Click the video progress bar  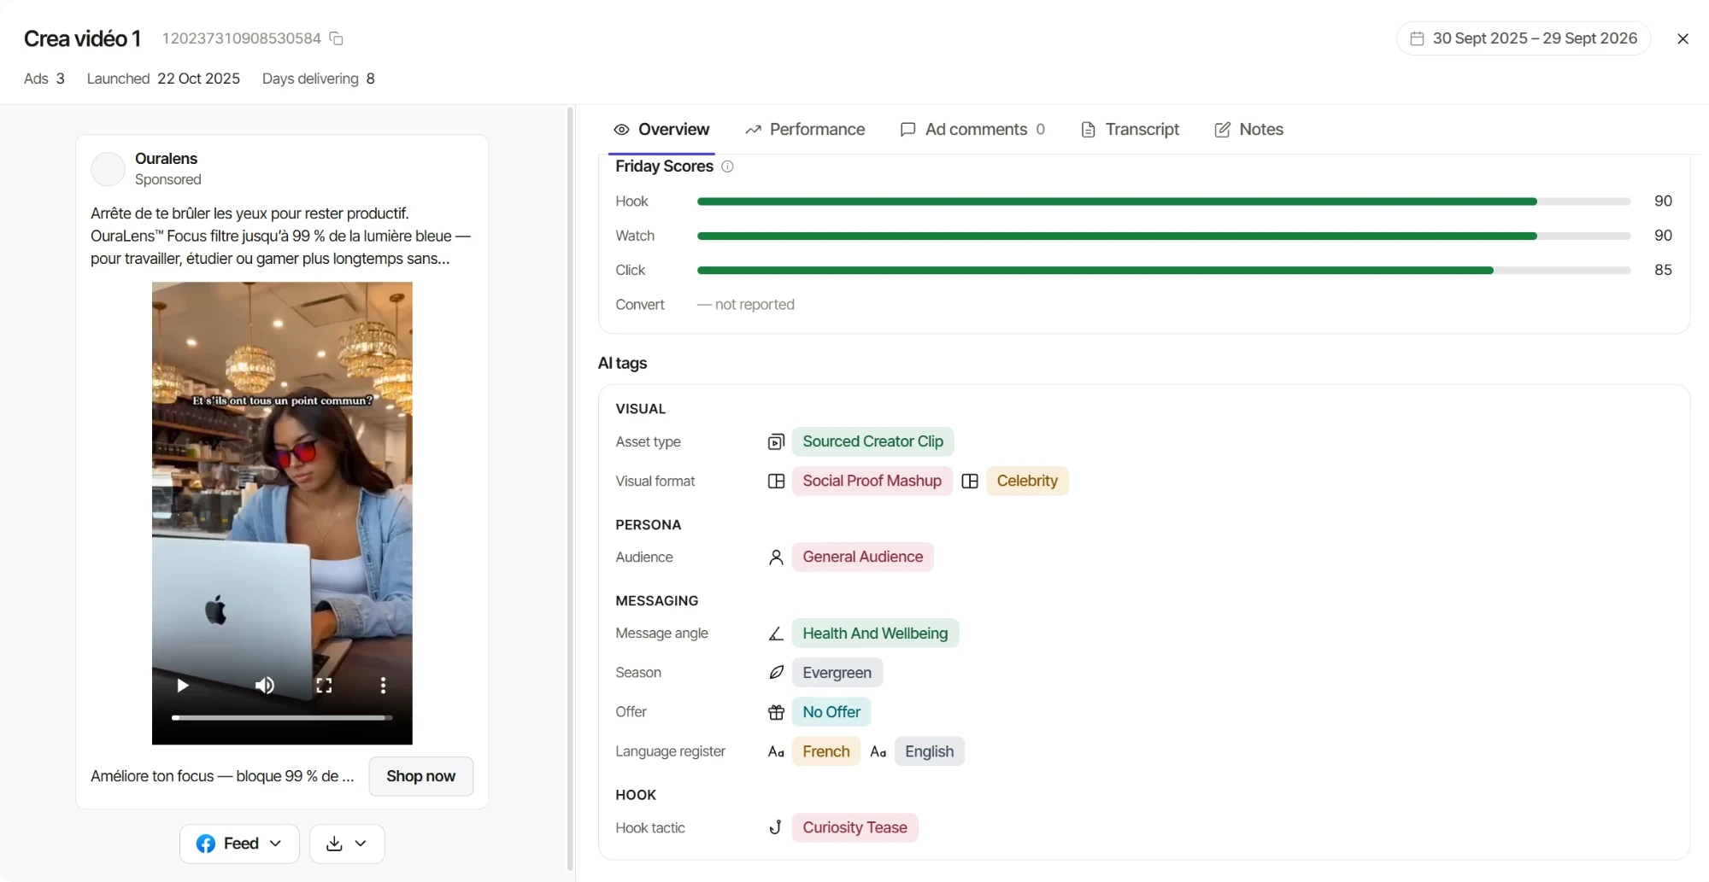282,718
